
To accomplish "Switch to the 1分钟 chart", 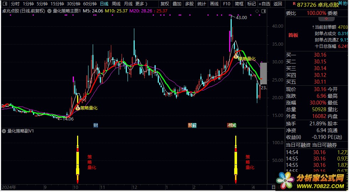I will point(28,4).
